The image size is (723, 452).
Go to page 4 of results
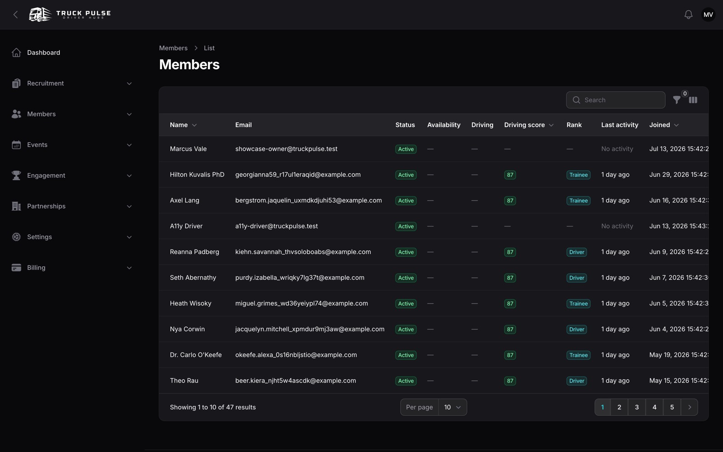click(654, 407)
